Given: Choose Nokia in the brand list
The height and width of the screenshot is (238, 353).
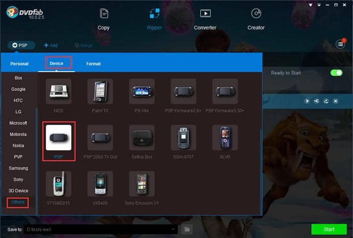Looking at the screenshot, I should [x=18, y=145].
